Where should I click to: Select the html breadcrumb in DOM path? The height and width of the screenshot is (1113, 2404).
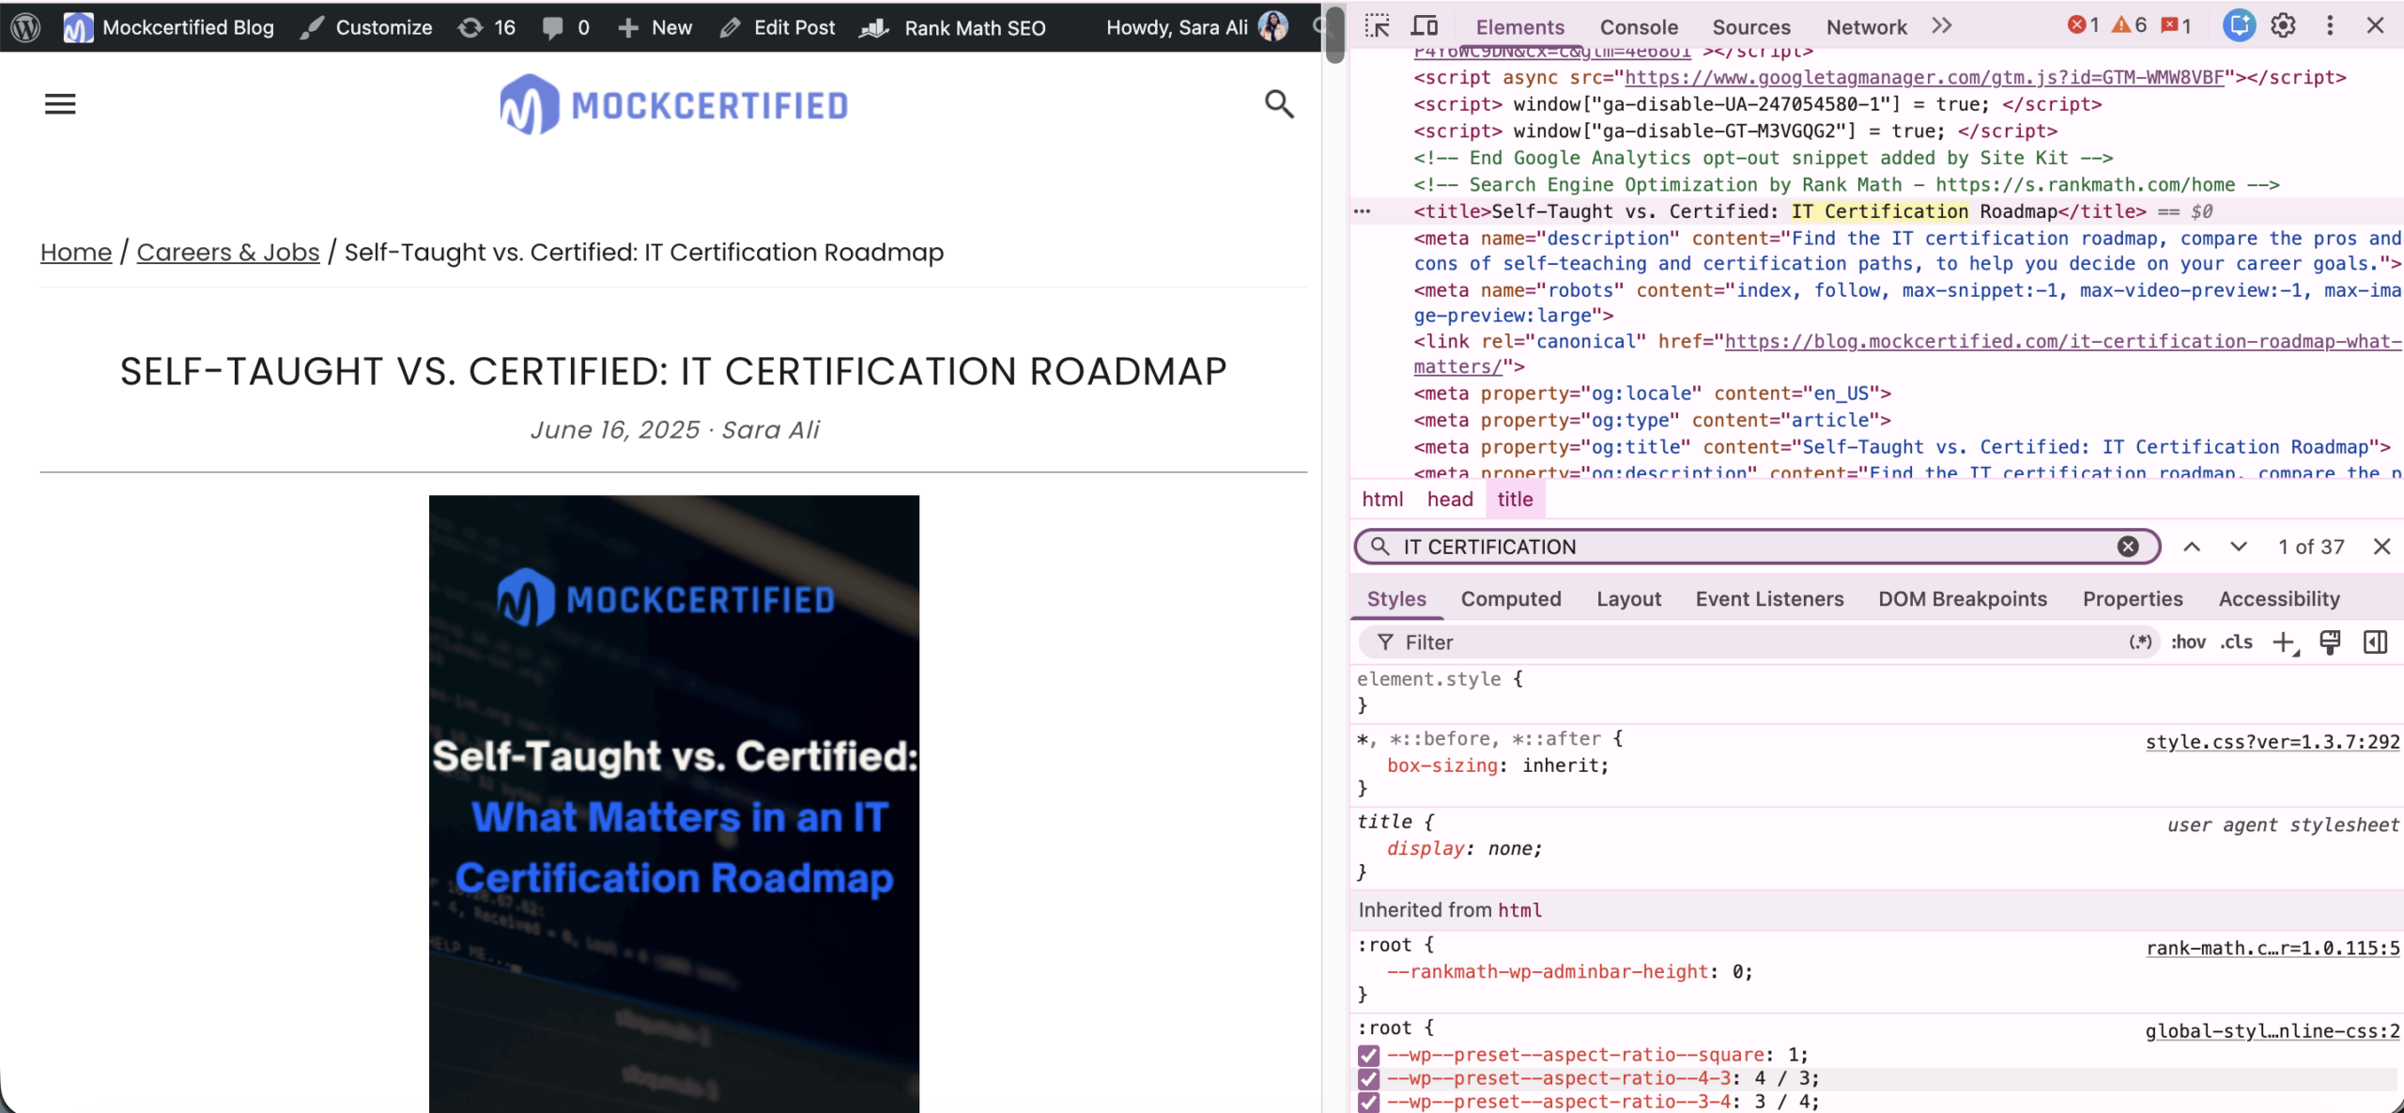(x=1382, y=500)
